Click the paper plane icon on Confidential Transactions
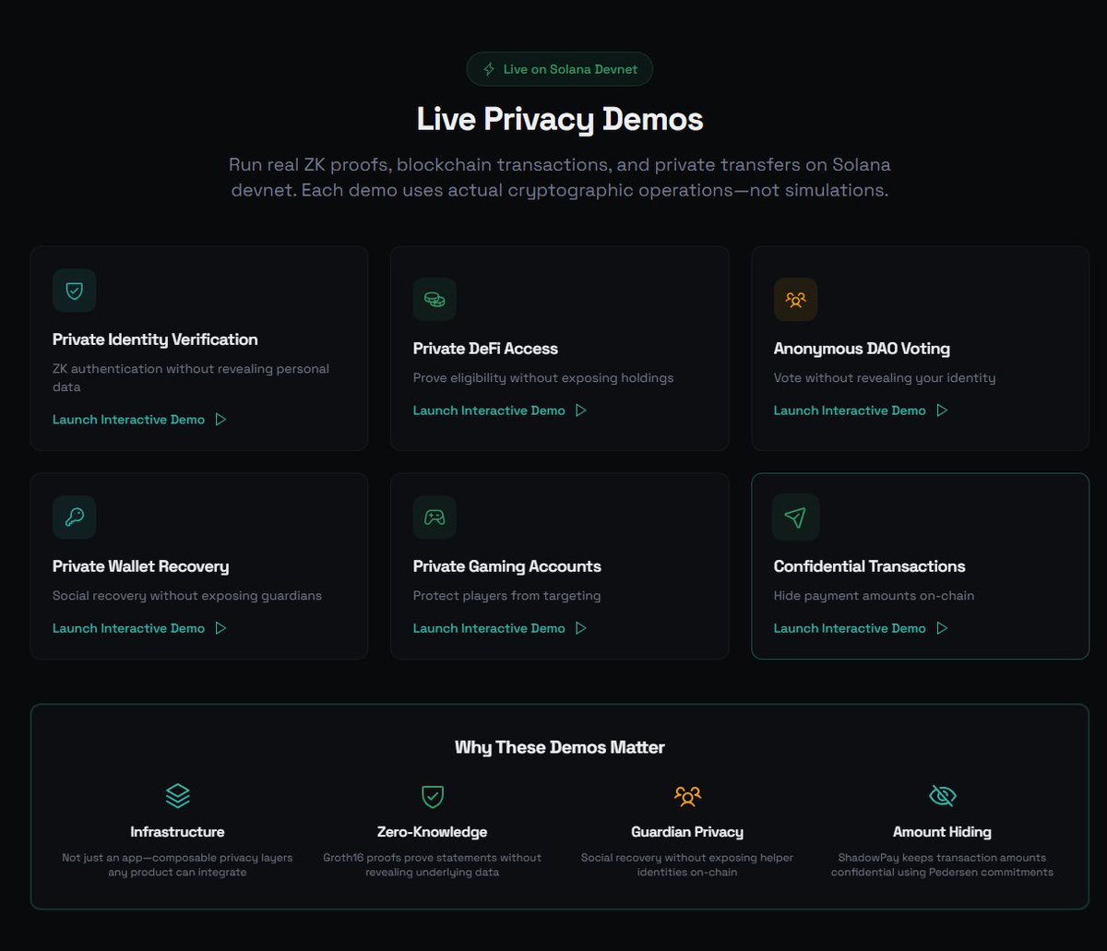 (x=795, y=517)
